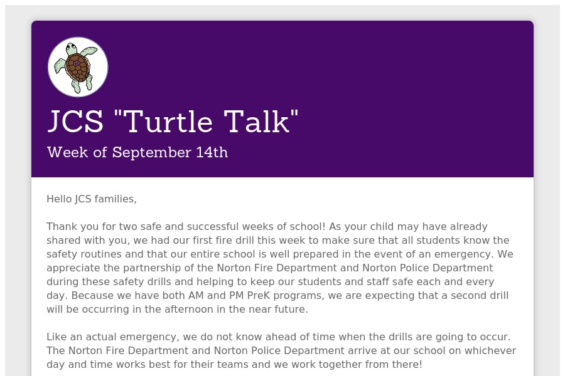Click "JCS" at the start of the headline
Viewport: 565px width, 376px height.
[x=75, y=122]
